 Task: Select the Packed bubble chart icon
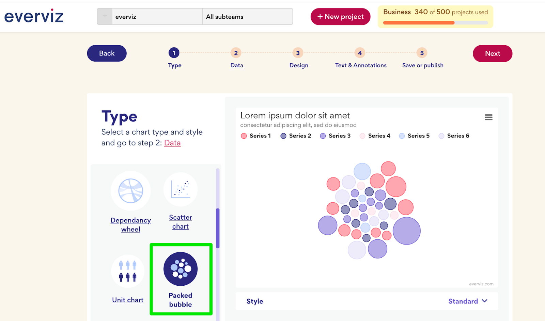coord(181,269)
